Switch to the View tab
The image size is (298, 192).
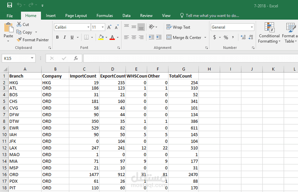pyautogui.click(x=166, y=16)
